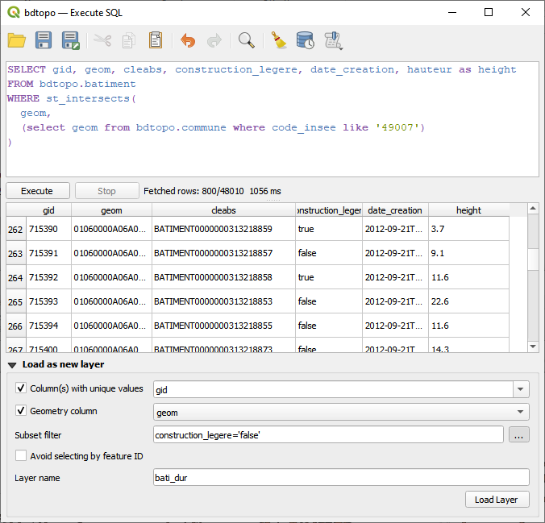This screenshot has width=545, height=523.
Task: Open a SQL file with folder icon
Action: pyautogui.click(x=17, y=40)
